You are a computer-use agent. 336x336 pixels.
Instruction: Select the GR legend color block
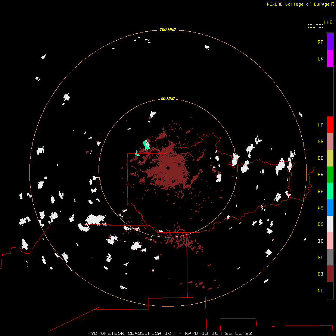click(330, 141)
